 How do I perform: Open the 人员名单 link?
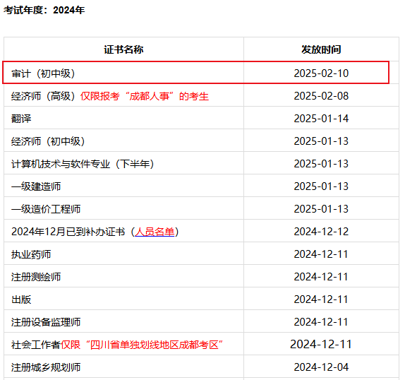click(155, 232)
